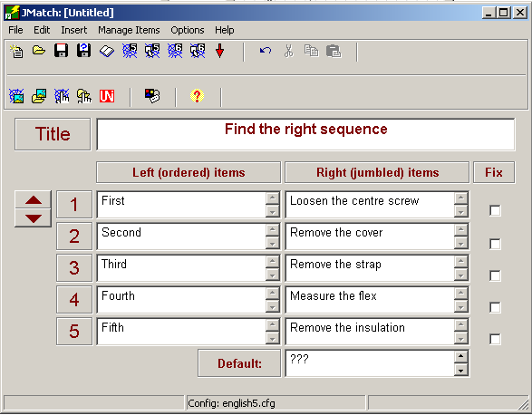
Task: Click the red down arrow toolbar icon
Action: [x=220, y=52]
